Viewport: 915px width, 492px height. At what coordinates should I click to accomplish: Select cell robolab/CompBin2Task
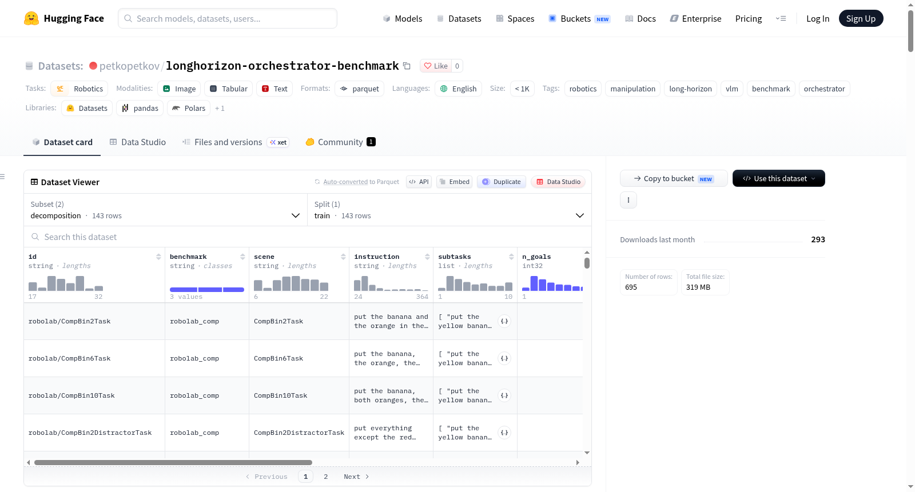click(94, 321)
